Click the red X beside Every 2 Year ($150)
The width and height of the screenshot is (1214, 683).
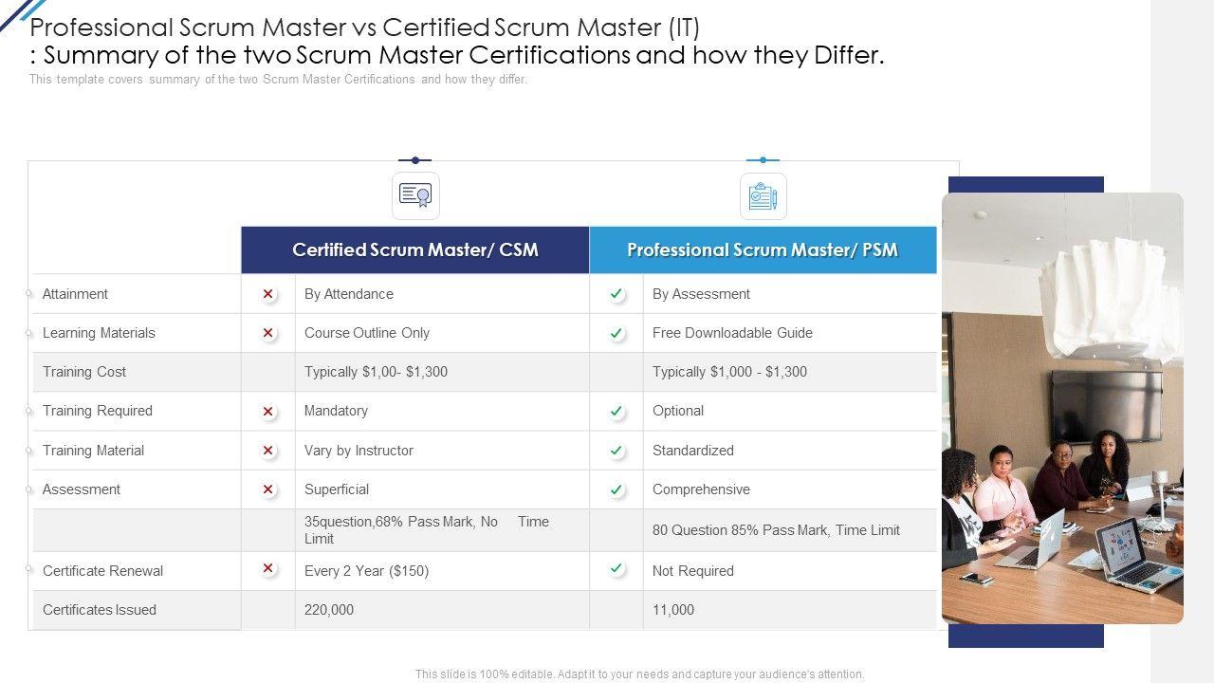click(x=268, y=568)
